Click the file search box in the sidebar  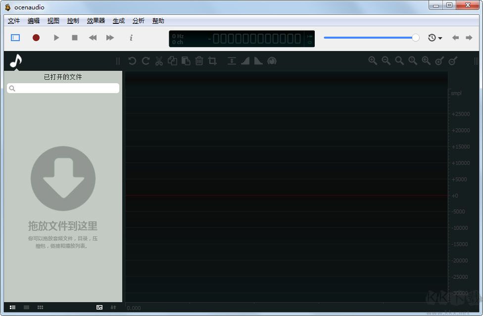(63, 88)
